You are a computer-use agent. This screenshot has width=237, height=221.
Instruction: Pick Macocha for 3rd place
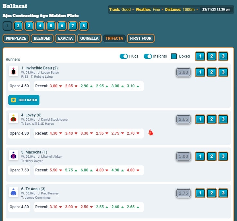(x=223, y=156)
